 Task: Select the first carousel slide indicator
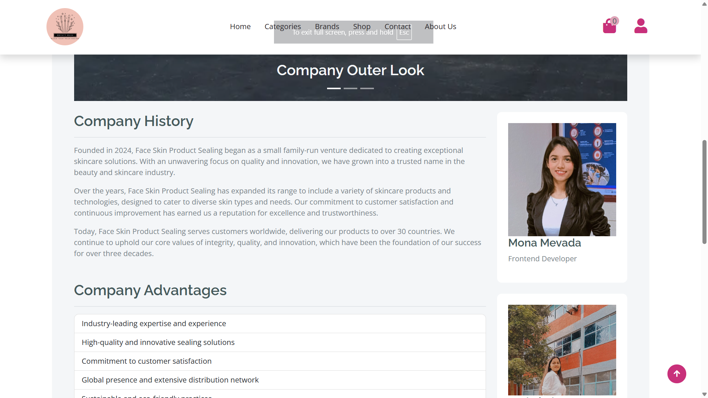pos(334,88)
